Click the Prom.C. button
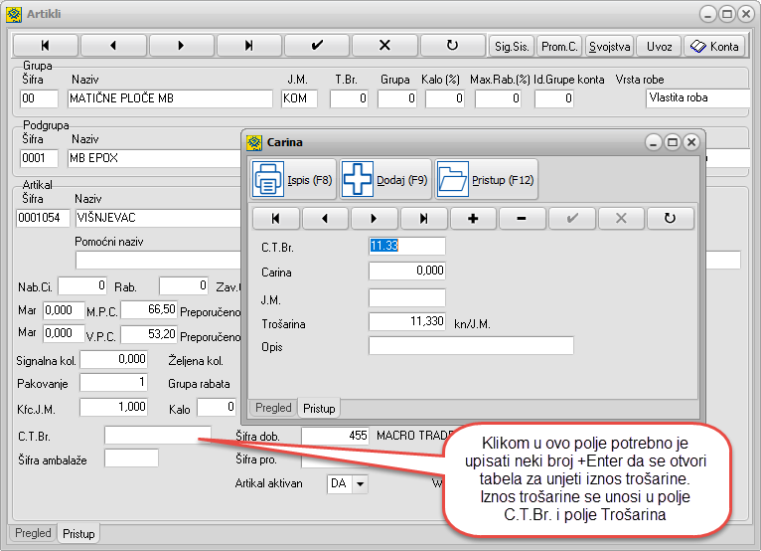 pyautogui.click(x=560, y=46)
